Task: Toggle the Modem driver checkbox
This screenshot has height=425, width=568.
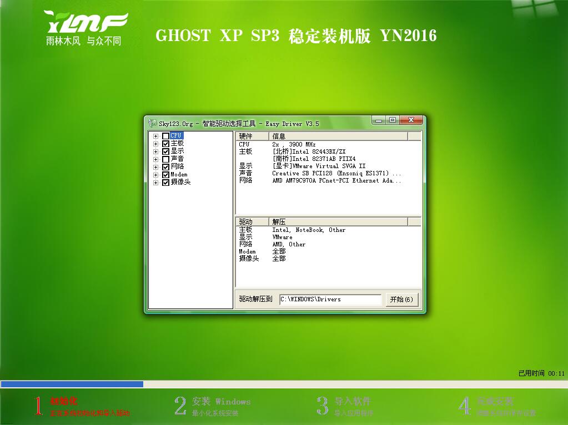Action: (165, 175)
